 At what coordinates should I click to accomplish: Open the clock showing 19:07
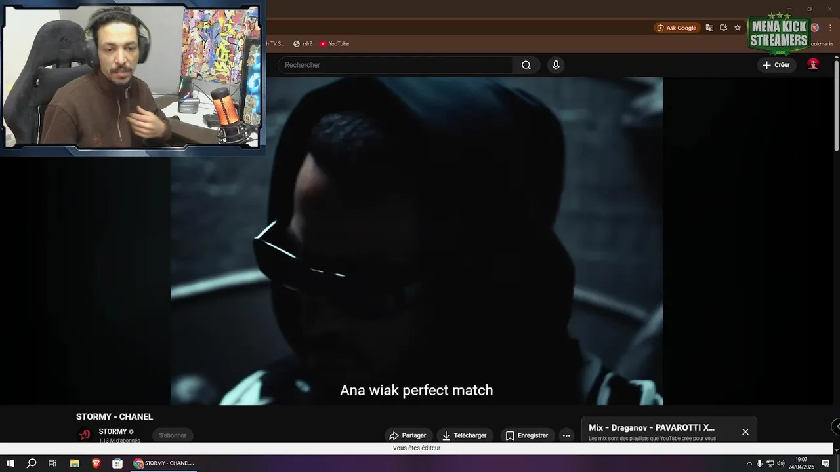[801, 463]
